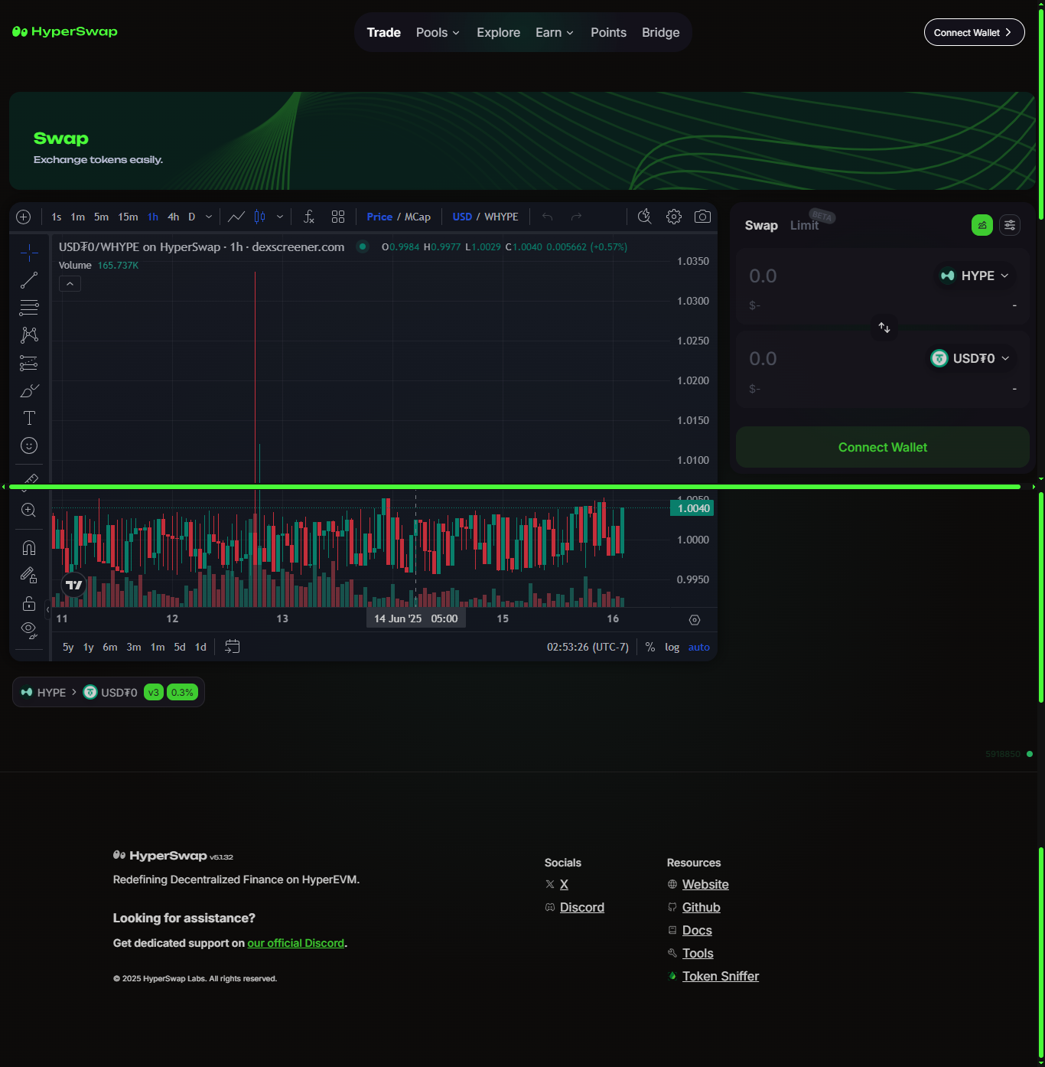Viewport: 1045px width, 1067px height.
Task: Select the pattern drawing tool
Action: tap(29, 335)
